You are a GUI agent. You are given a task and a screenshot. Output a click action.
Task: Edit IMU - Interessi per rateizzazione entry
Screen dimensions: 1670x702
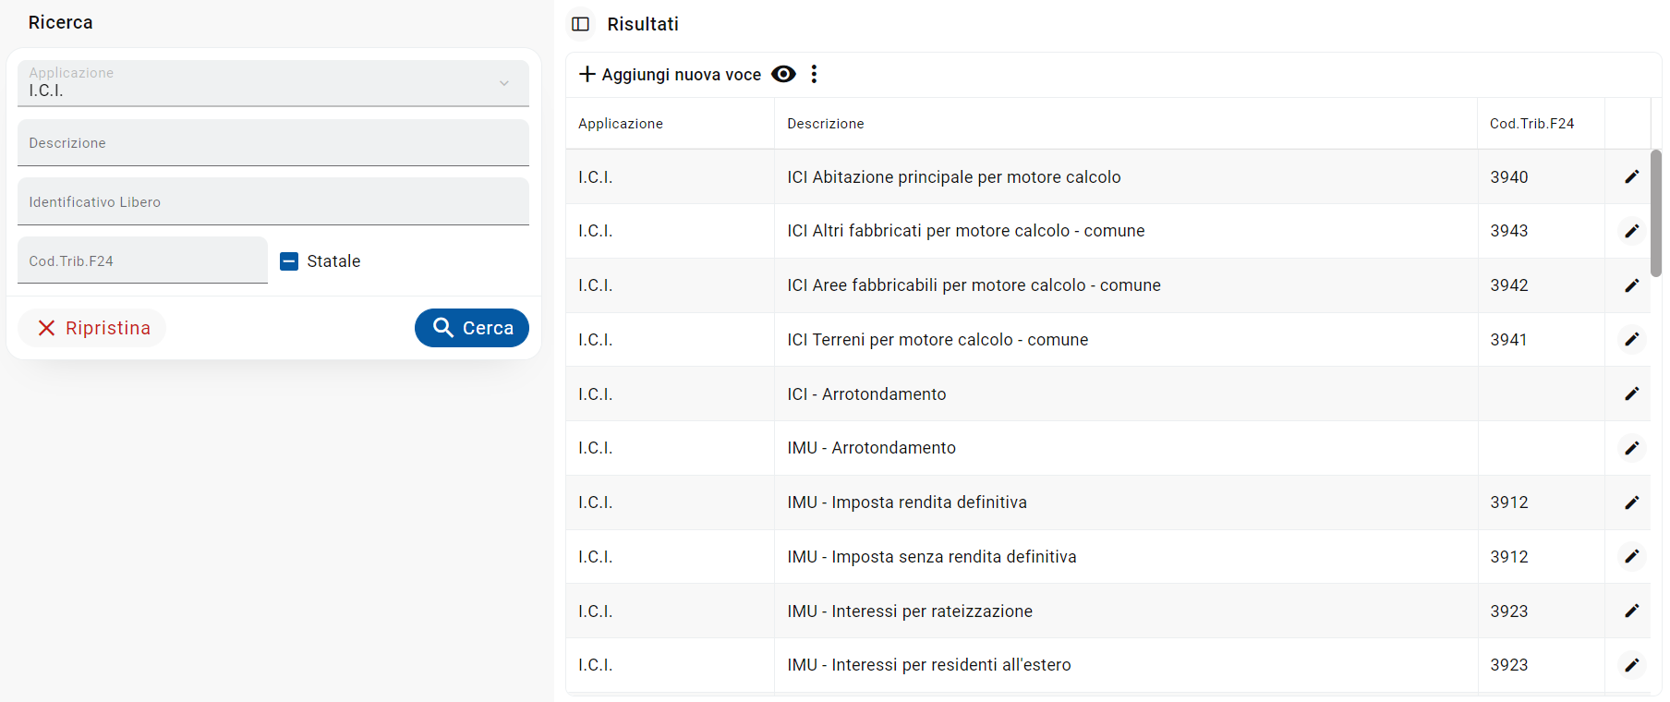[x=1632, y=611]
